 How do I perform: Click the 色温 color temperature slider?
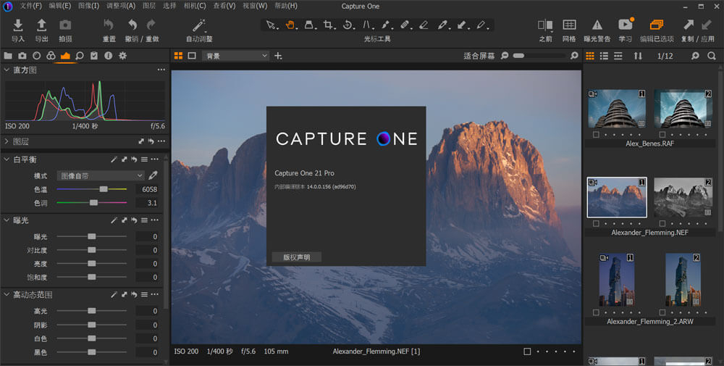pos(104,188)
